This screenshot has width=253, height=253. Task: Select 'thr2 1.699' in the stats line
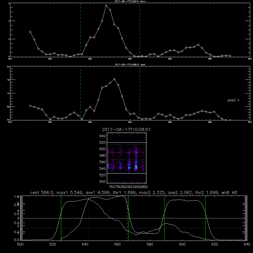click(x=207, y=193)
